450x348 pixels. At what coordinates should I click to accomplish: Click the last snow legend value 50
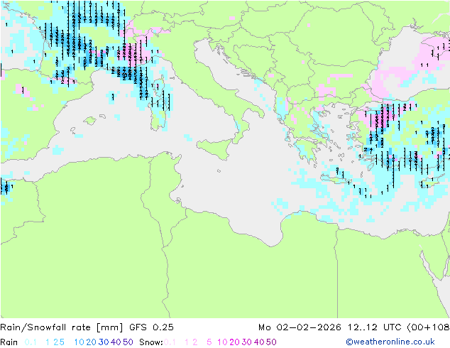click(x=271, y=342)
